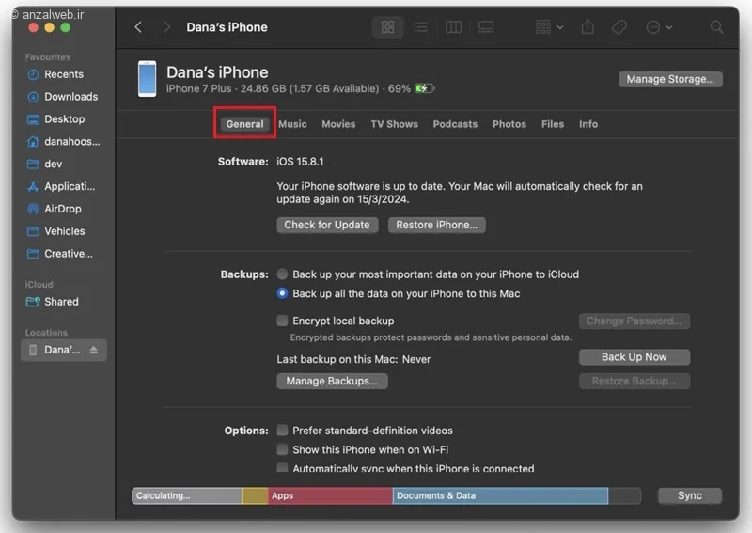752x533 pixels.
Task: Click the Change Password button
Action: [634, 321]
